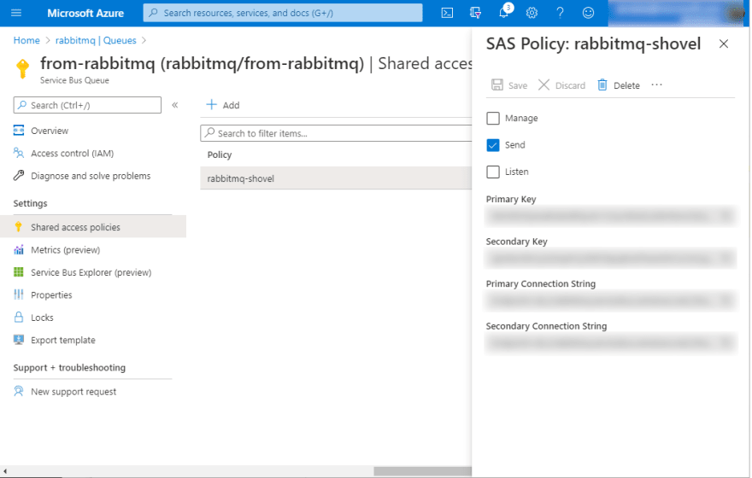Image resolution: width=752 pixels, height=478 pixels.
Task: Select Shared access policies menu item
Action: click(93, 226)
